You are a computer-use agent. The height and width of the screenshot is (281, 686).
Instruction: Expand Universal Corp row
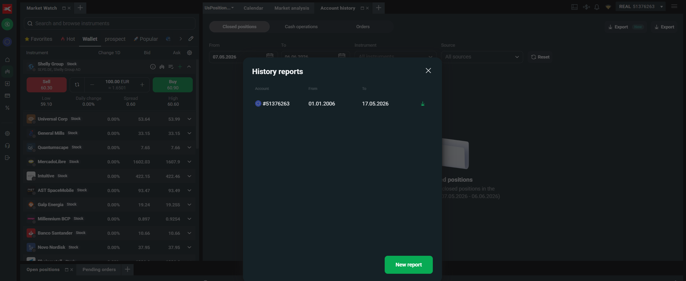[189, 119]
